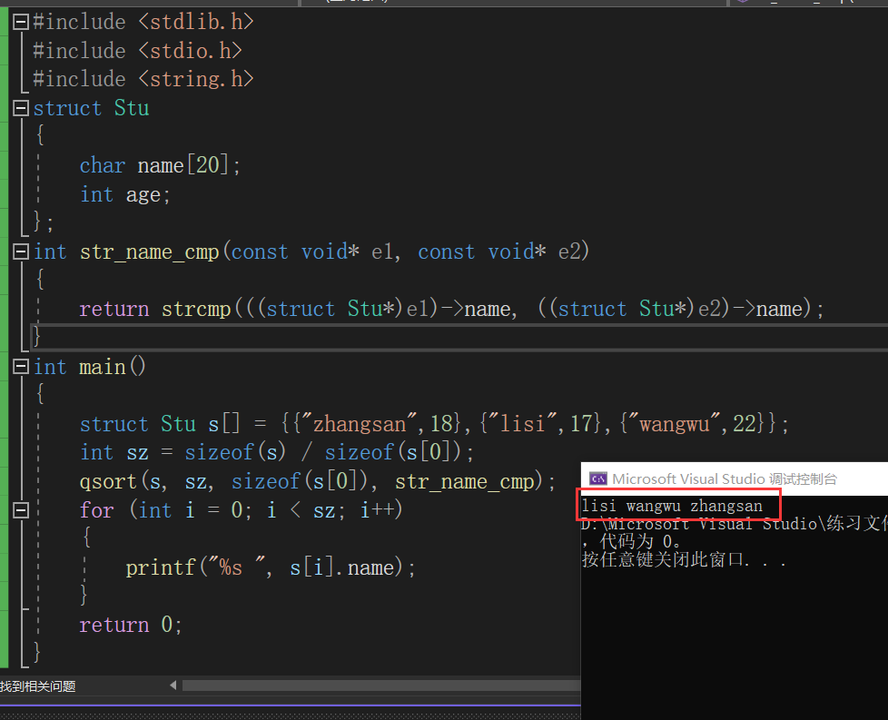Collapse the str_name_cmp function fold
Viewport: 888px width, 720px height.
21,252
